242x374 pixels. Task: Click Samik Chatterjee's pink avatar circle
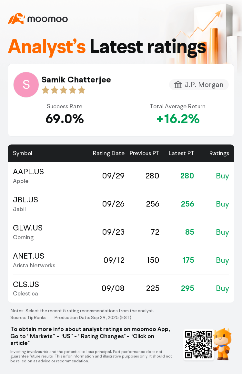point(26,85)
